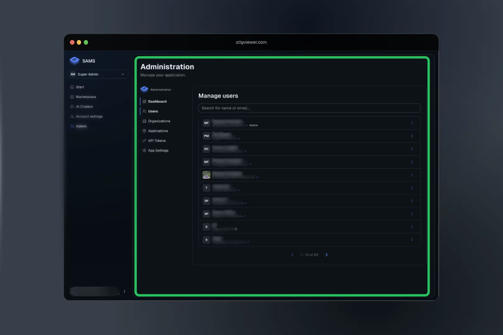Open Account settings in sidebar
The width and height of the screenshot is (503, 335).
89,117
